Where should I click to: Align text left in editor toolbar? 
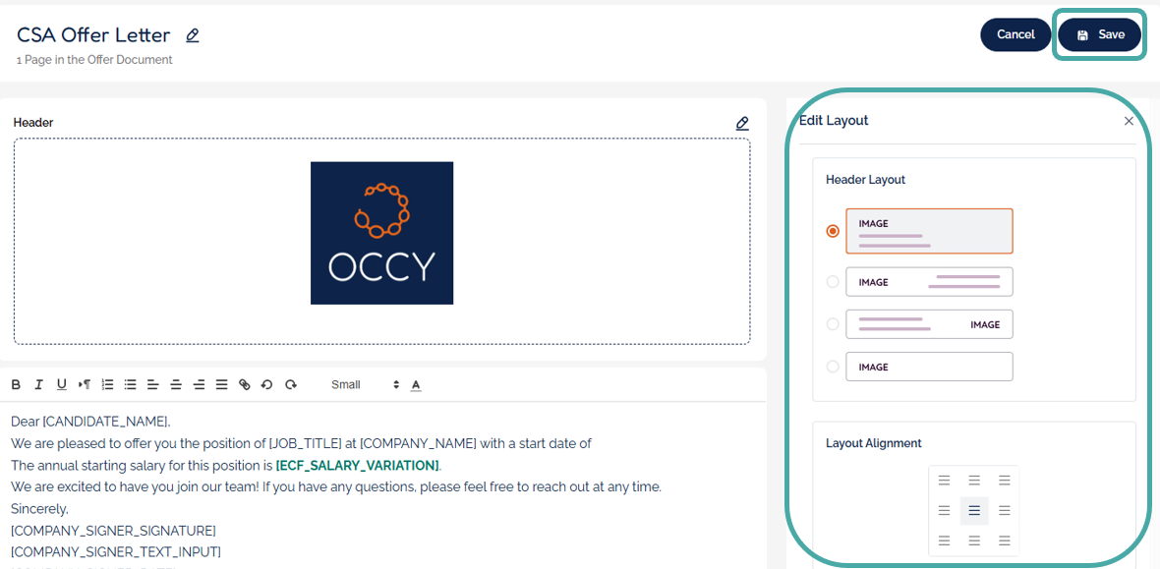153,385
